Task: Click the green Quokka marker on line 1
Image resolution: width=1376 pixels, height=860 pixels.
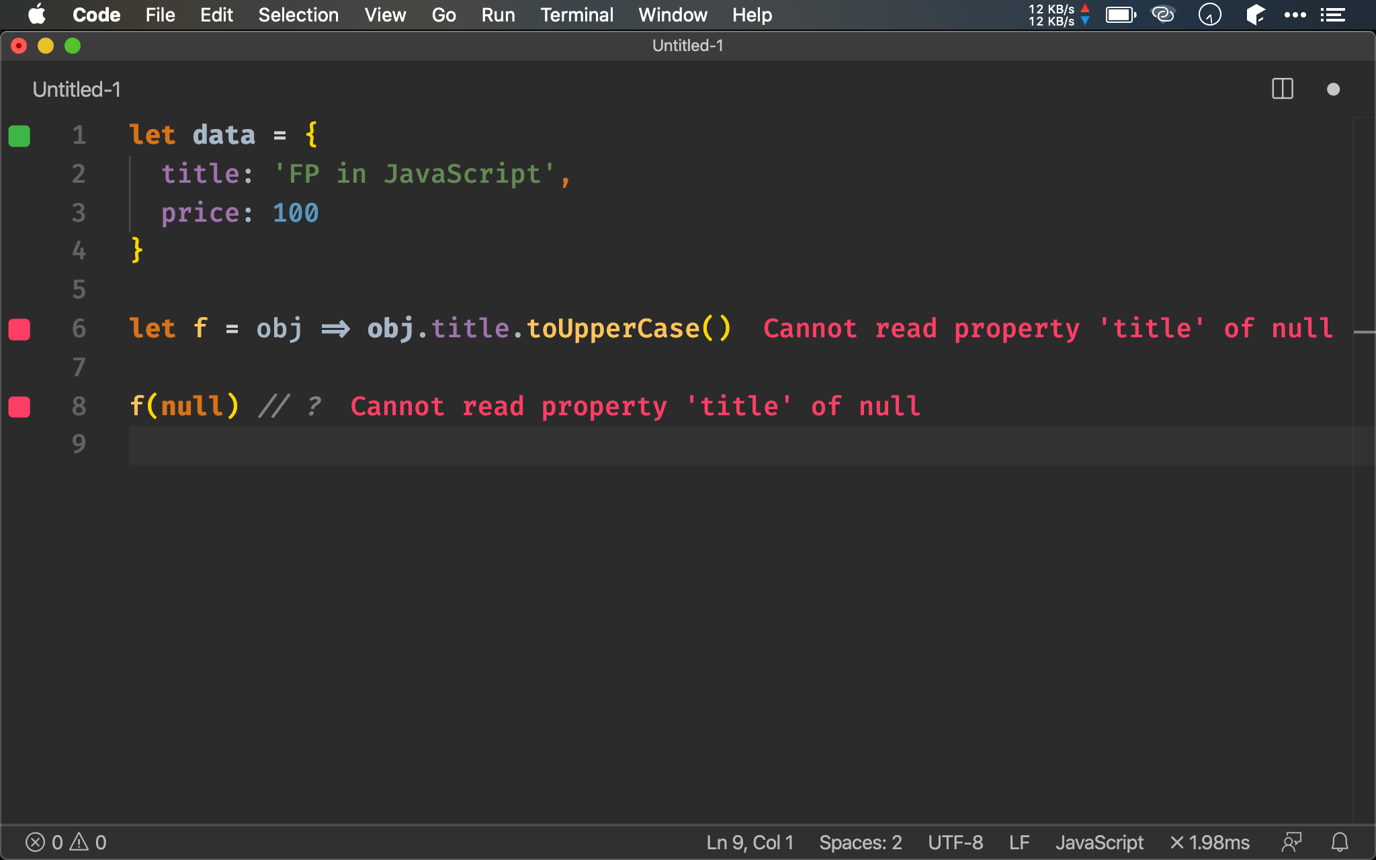Action: click(x=19, y=136)
